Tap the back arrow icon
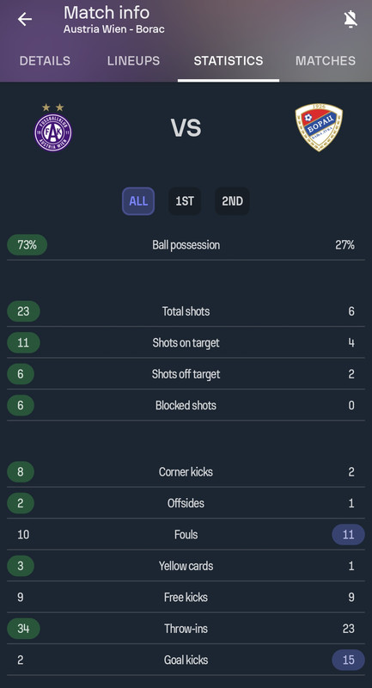The height and width of the screenshot is (688, 372). point(25,19)
